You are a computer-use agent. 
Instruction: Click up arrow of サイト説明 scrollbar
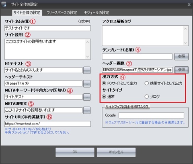(x=88, y=42)
